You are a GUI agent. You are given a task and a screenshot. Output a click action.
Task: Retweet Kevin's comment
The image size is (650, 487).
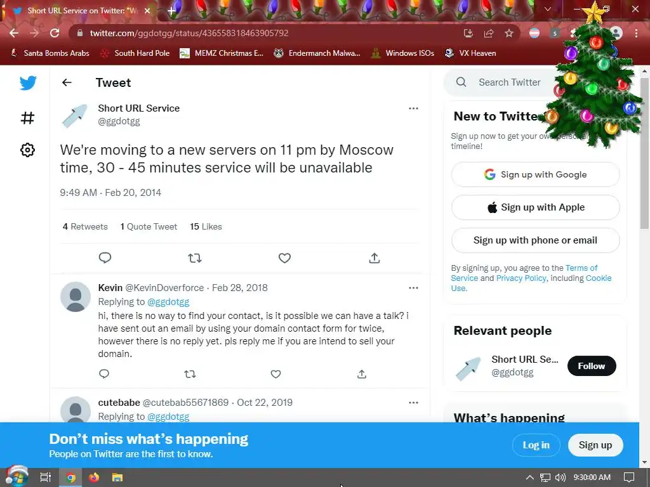[x=190, y=374]
